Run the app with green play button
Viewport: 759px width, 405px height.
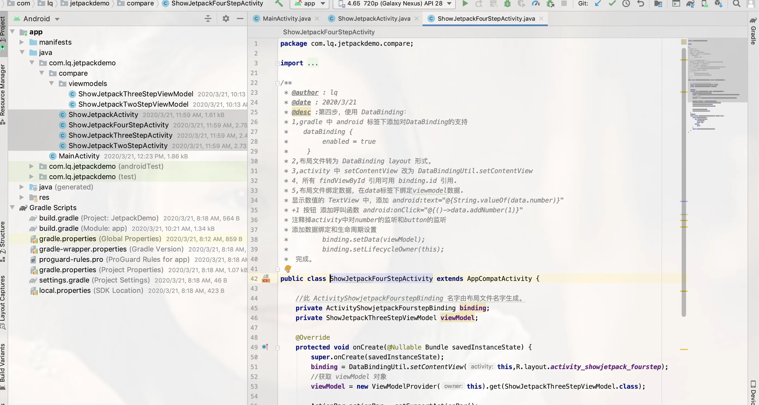465,4
